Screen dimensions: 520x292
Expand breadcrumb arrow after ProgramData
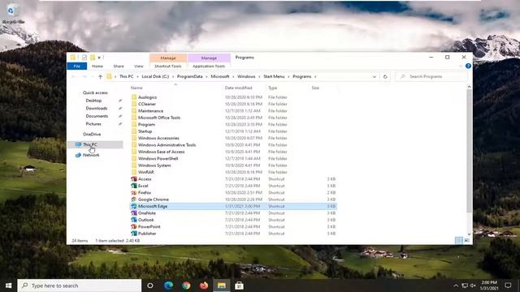(x=206, y=76)
